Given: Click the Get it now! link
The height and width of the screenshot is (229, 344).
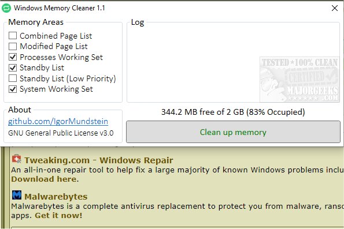Looking at the screenshot, I should click(58, 215).
